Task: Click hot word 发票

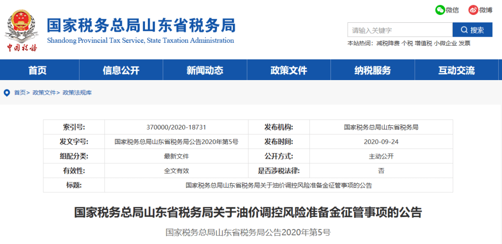Action: pyautogui.click(x=464, y=44)
